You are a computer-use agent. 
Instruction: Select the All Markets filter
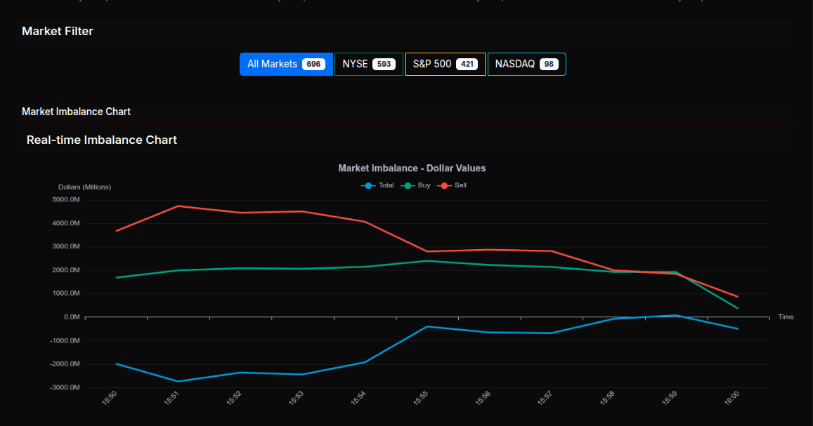pyautogui.click(x=285, y=64)
